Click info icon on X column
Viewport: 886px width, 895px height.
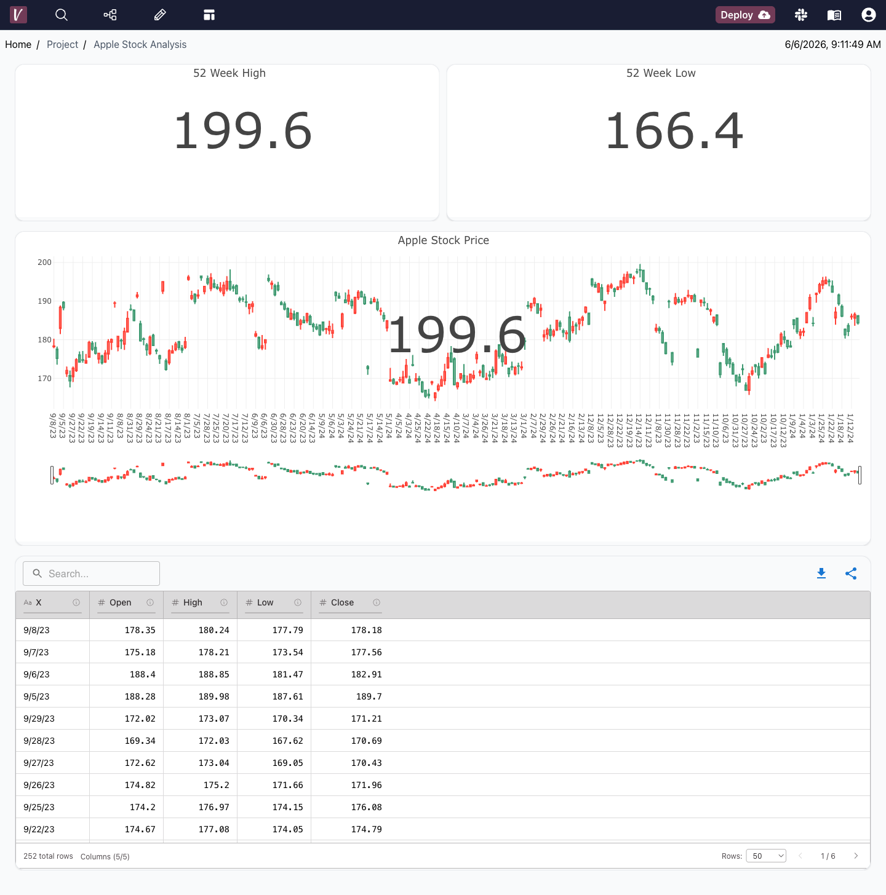(76, 602)
